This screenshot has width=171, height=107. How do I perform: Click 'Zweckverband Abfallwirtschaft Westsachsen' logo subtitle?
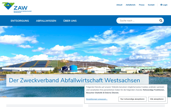tap(23, 12)
